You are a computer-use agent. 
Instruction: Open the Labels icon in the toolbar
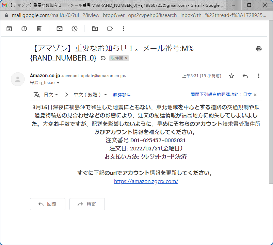(110, 29)
